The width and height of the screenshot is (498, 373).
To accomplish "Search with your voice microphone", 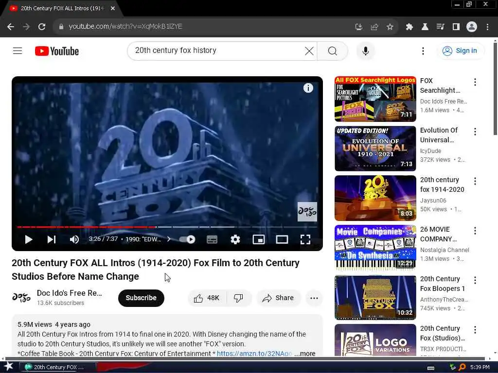I will pos(366,51).
